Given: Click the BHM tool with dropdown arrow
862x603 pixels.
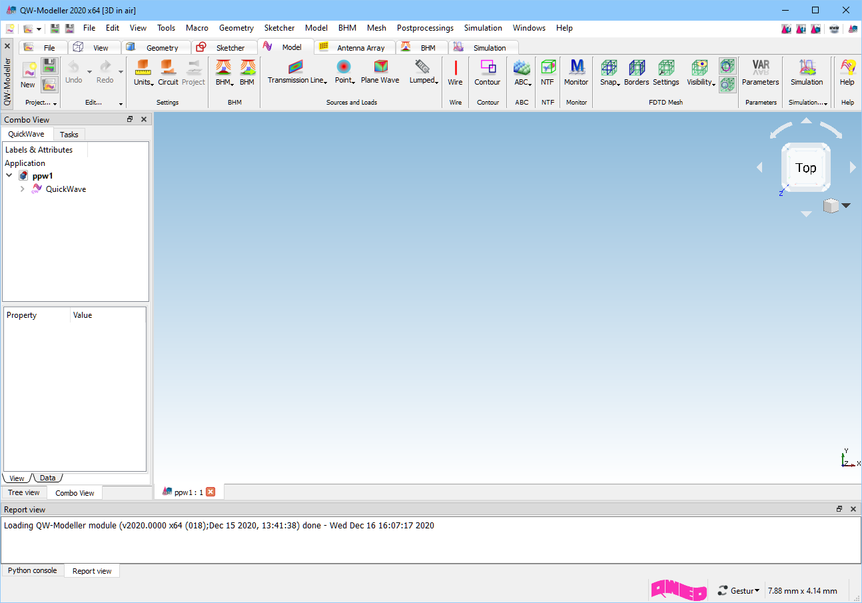Looking at the screenshot, I should (224, 73).
